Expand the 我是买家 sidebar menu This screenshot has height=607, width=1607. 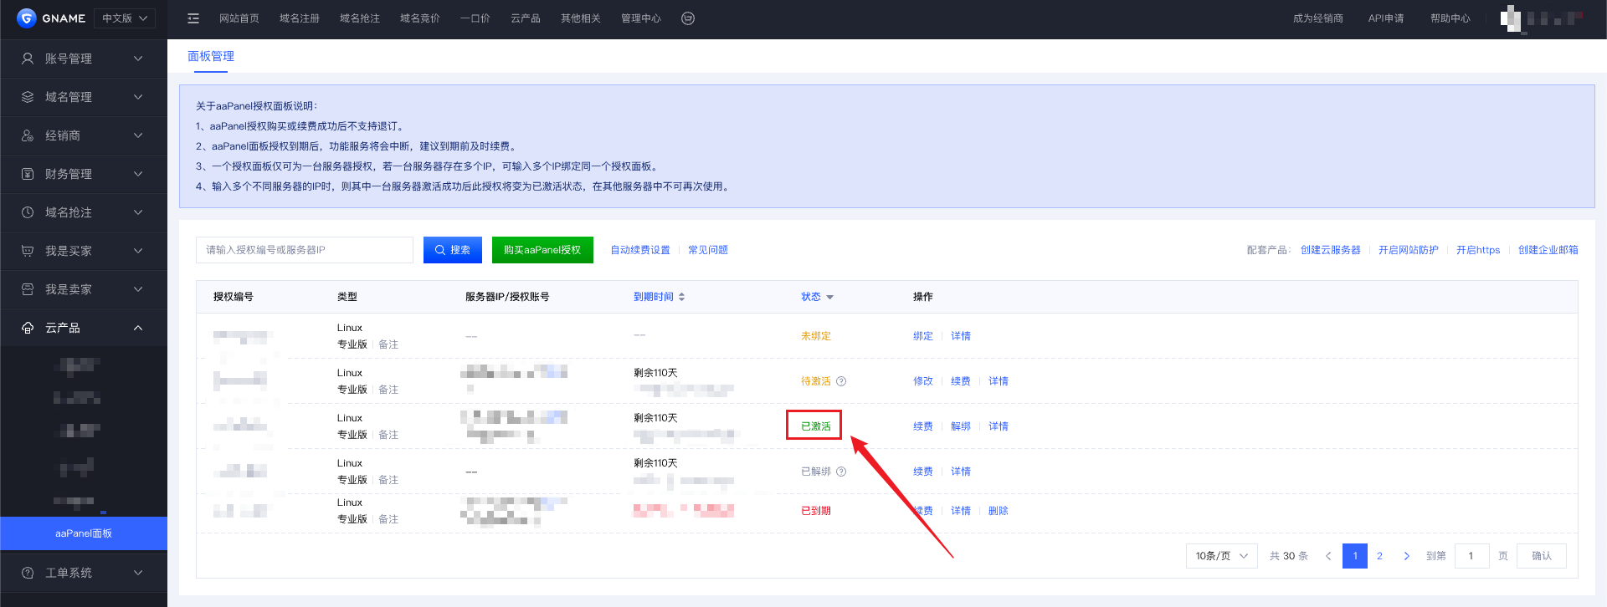(x=138, y=251)
